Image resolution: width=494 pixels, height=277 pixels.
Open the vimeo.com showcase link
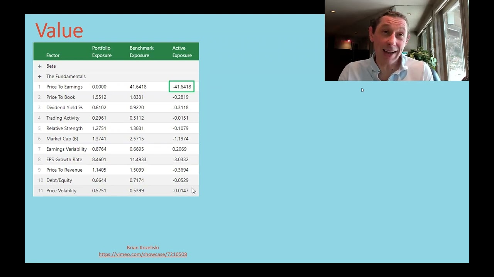[143, 254]
